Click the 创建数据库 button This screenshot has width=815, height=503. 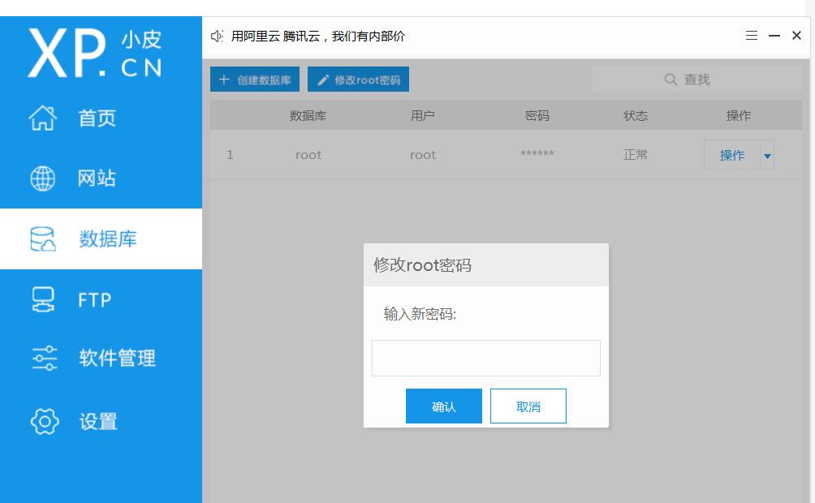pyautogui.click(x=255, y=80)
